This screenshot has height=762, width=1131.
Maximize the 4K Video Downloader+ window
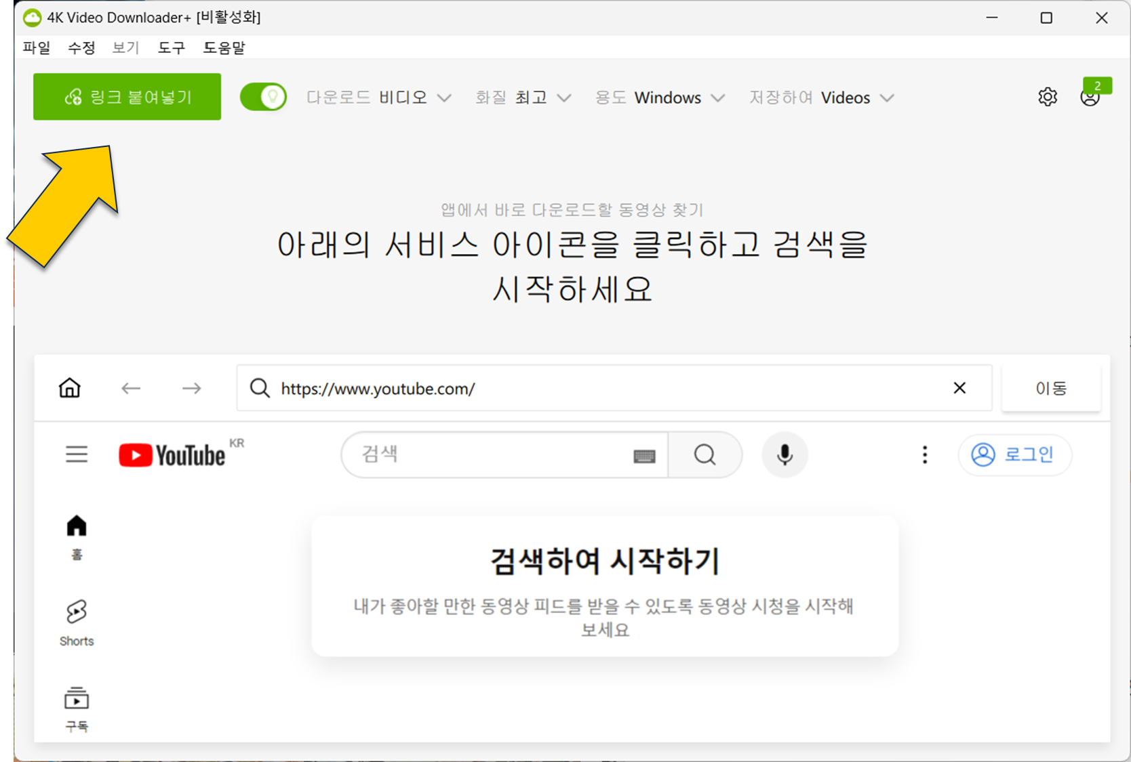[1046, 18]
